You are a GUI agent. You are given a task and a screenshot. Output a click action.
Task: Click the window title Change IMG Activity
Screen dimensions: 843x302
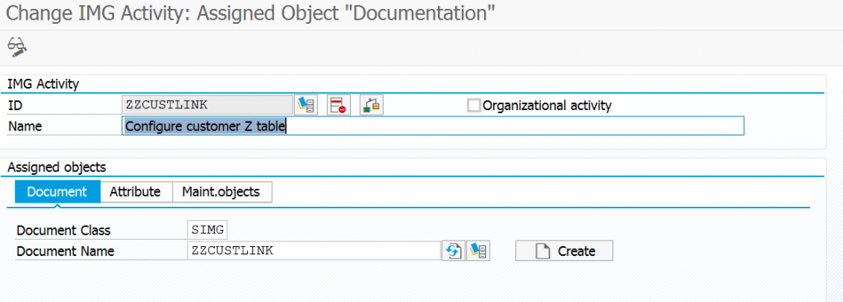(x=249, y=13)
